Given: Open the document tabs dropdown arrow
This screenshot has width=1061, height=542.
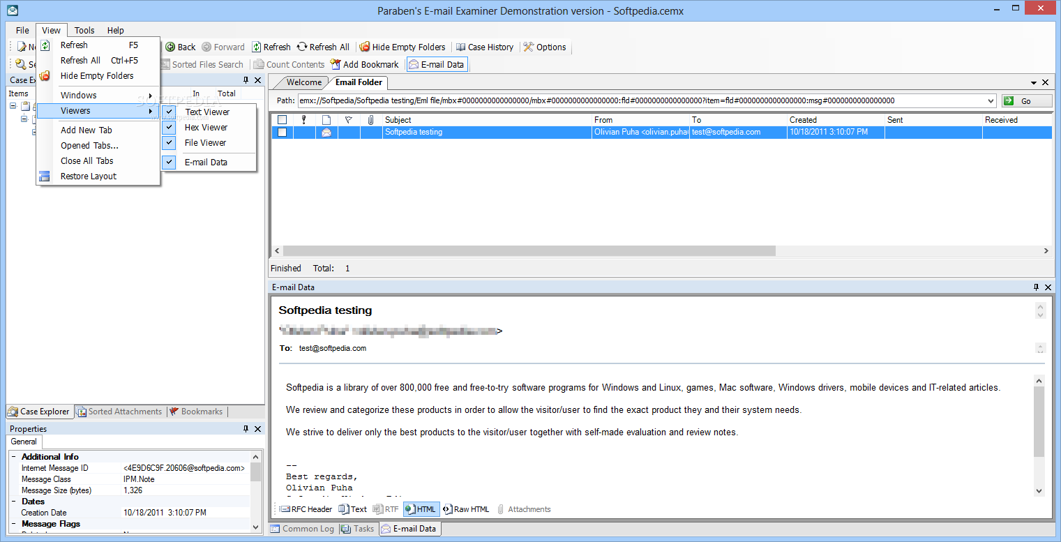Looking at the screenshot, I should 1034,82.
